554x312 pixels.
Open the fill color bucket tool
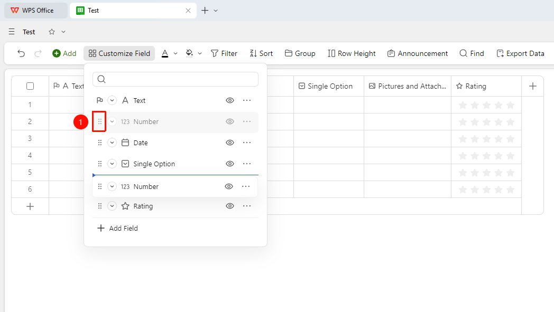click(x=189, y=53)
